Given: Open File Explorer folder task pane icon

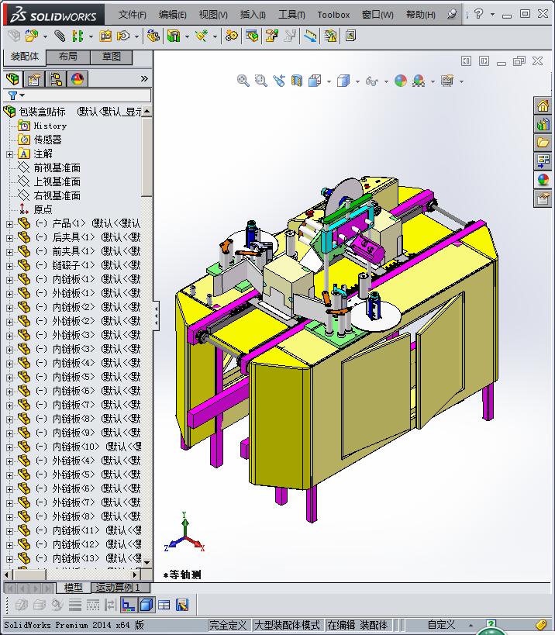Looking at the screenshot, I should (543, 143).
